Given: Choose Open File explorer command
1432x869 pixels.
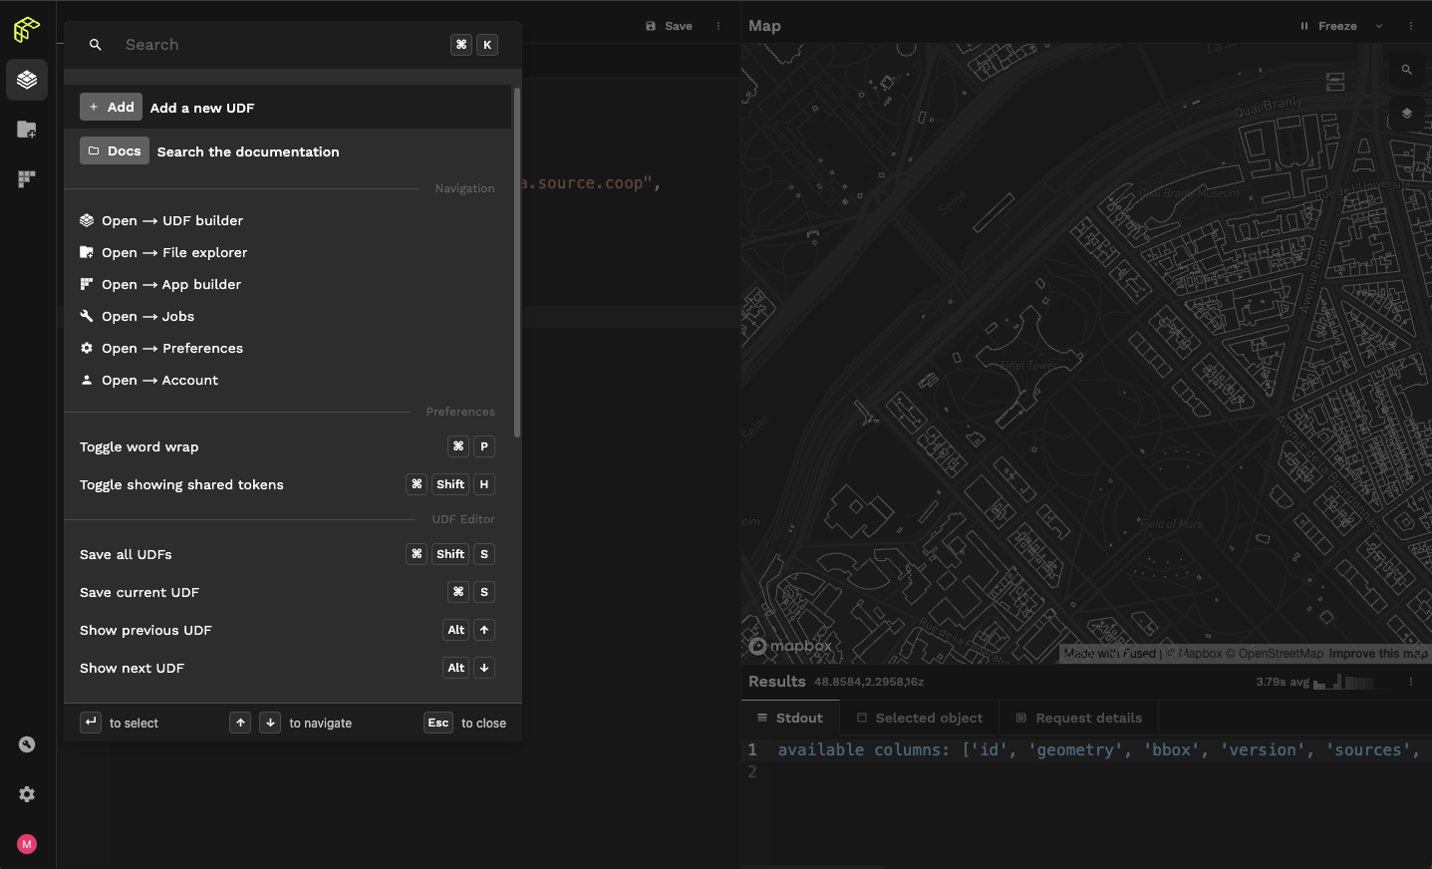Looking at the screenshot, I should 287,252.
